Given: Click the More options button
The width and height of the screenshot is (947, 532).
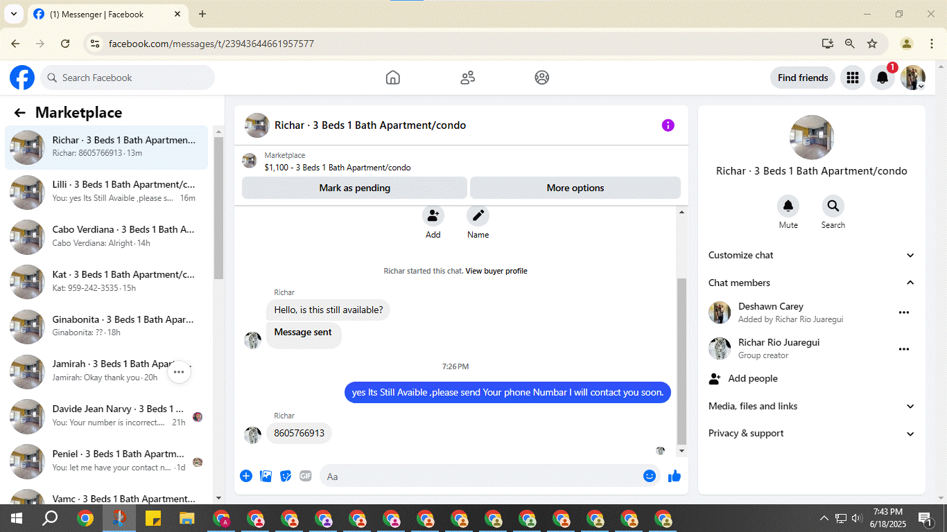Looking at the screenshot, I should [575, 188].
